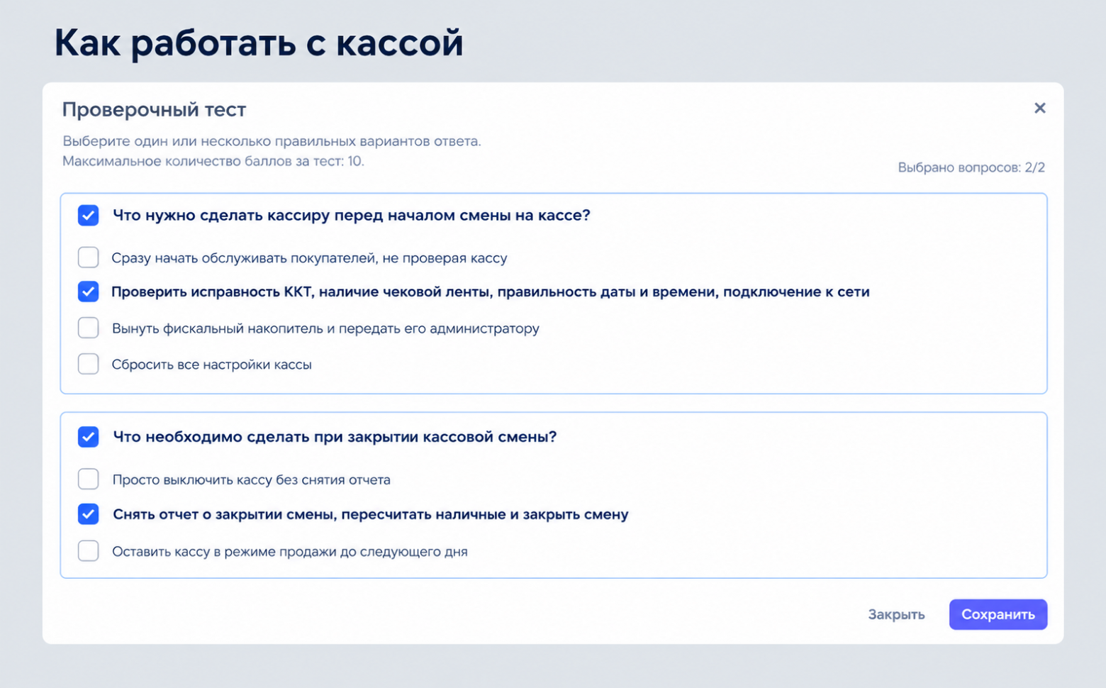
Task: Uncheck 'Проверить исправность ККТ' answer
Action: click(89, 292)
